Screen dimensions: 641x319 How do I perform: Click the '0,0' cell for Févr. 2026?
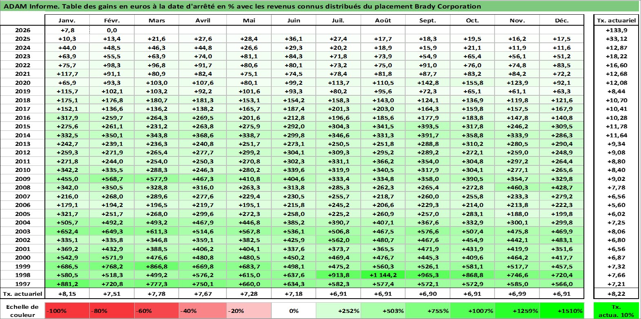[x=112, y=30]
